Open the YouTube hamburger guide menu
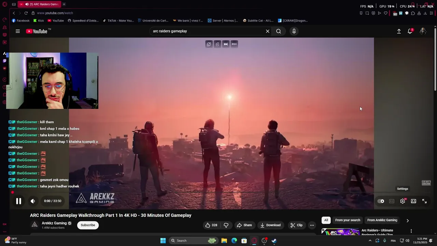Screen dimensions: 437x246 pos(18,31)
